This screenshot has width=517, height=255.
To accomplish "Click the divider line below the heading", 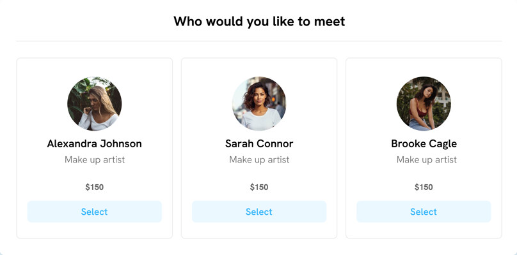I will (259, 41).
